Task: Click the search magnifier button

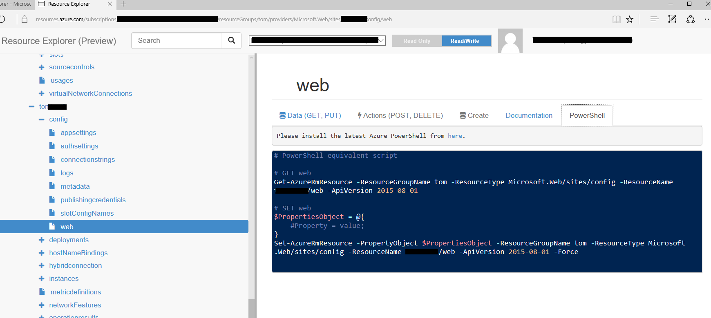Action: (232, 40)
